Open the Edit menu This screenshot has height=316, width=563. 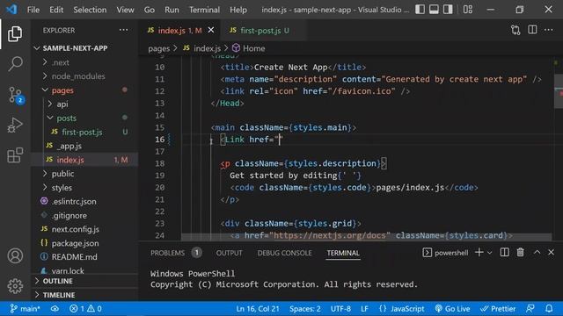[x=56, y=10]
